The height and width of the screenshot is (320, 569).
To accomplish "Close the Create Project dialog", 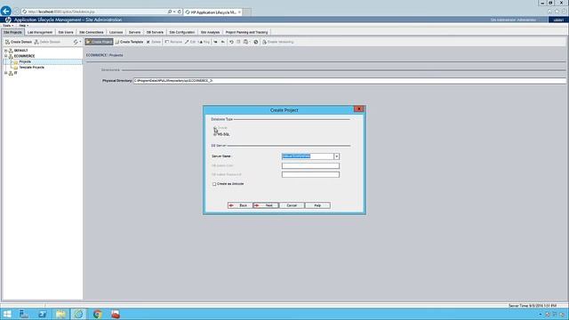I will pyautogui.click(x=358, y=108).
